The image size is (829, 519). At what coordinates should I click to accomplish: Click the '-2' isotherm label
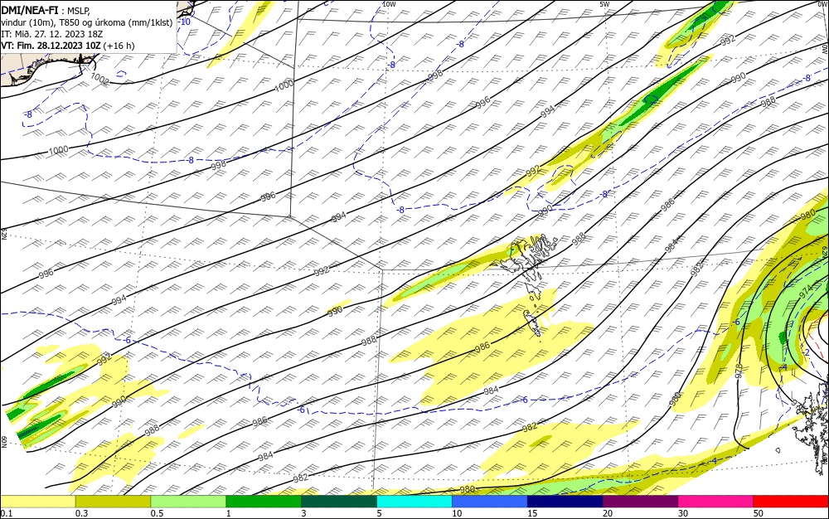807,352
